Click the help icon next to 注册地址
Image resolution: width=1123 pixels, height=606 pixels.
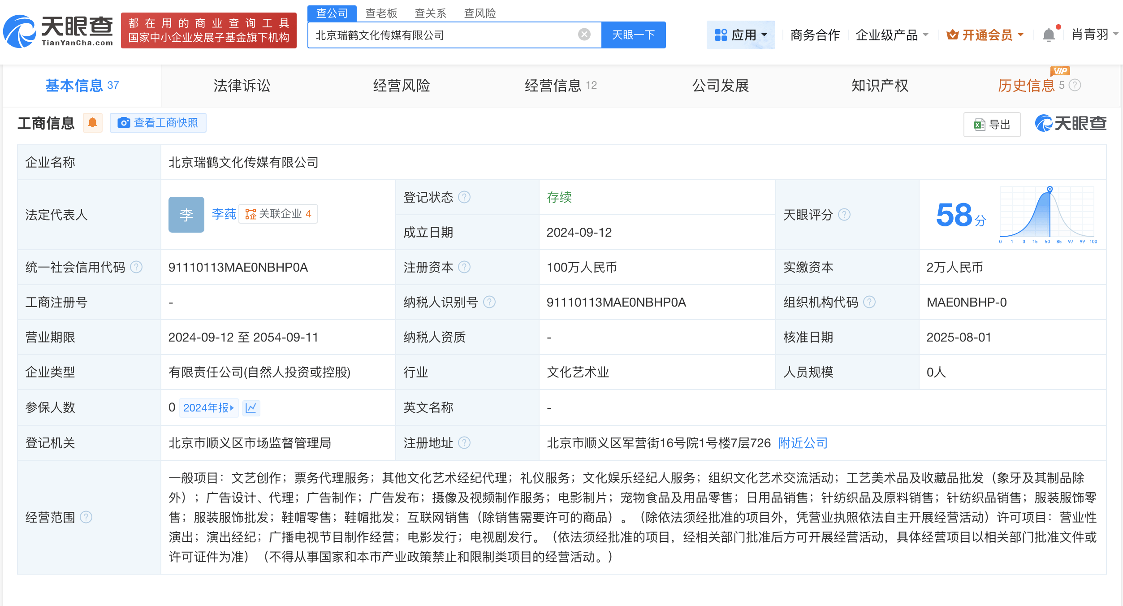(465, 443)
